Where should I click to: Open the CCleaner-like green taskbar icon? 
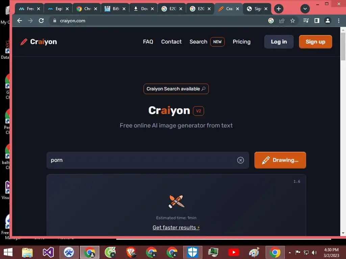pyautogui.click(x=110, y=252)
